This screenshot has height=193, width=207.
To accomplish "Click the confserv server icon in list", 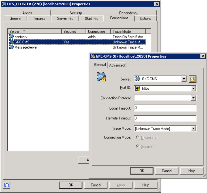I will point(11,37).
